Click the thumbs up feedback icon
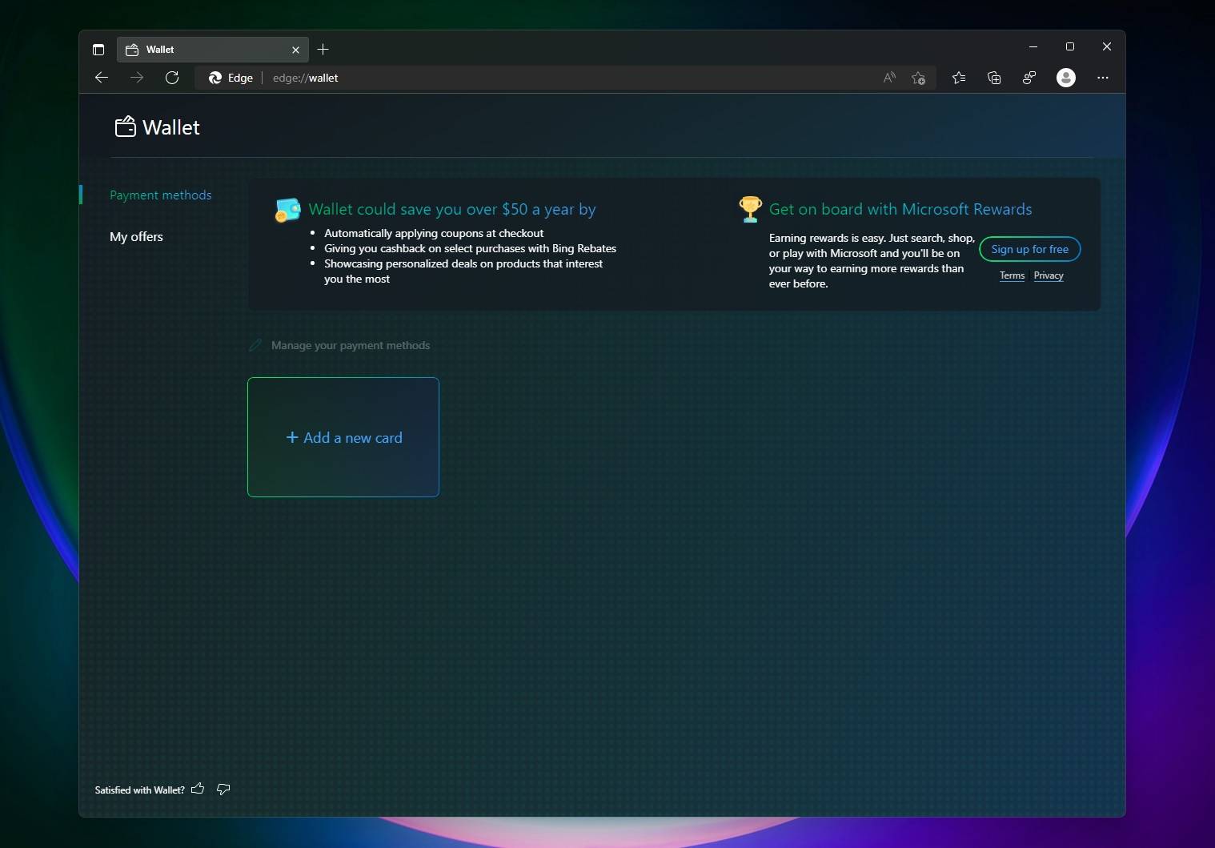Image resolution: width=1215 pixels, height=848 pixels. 198,789
